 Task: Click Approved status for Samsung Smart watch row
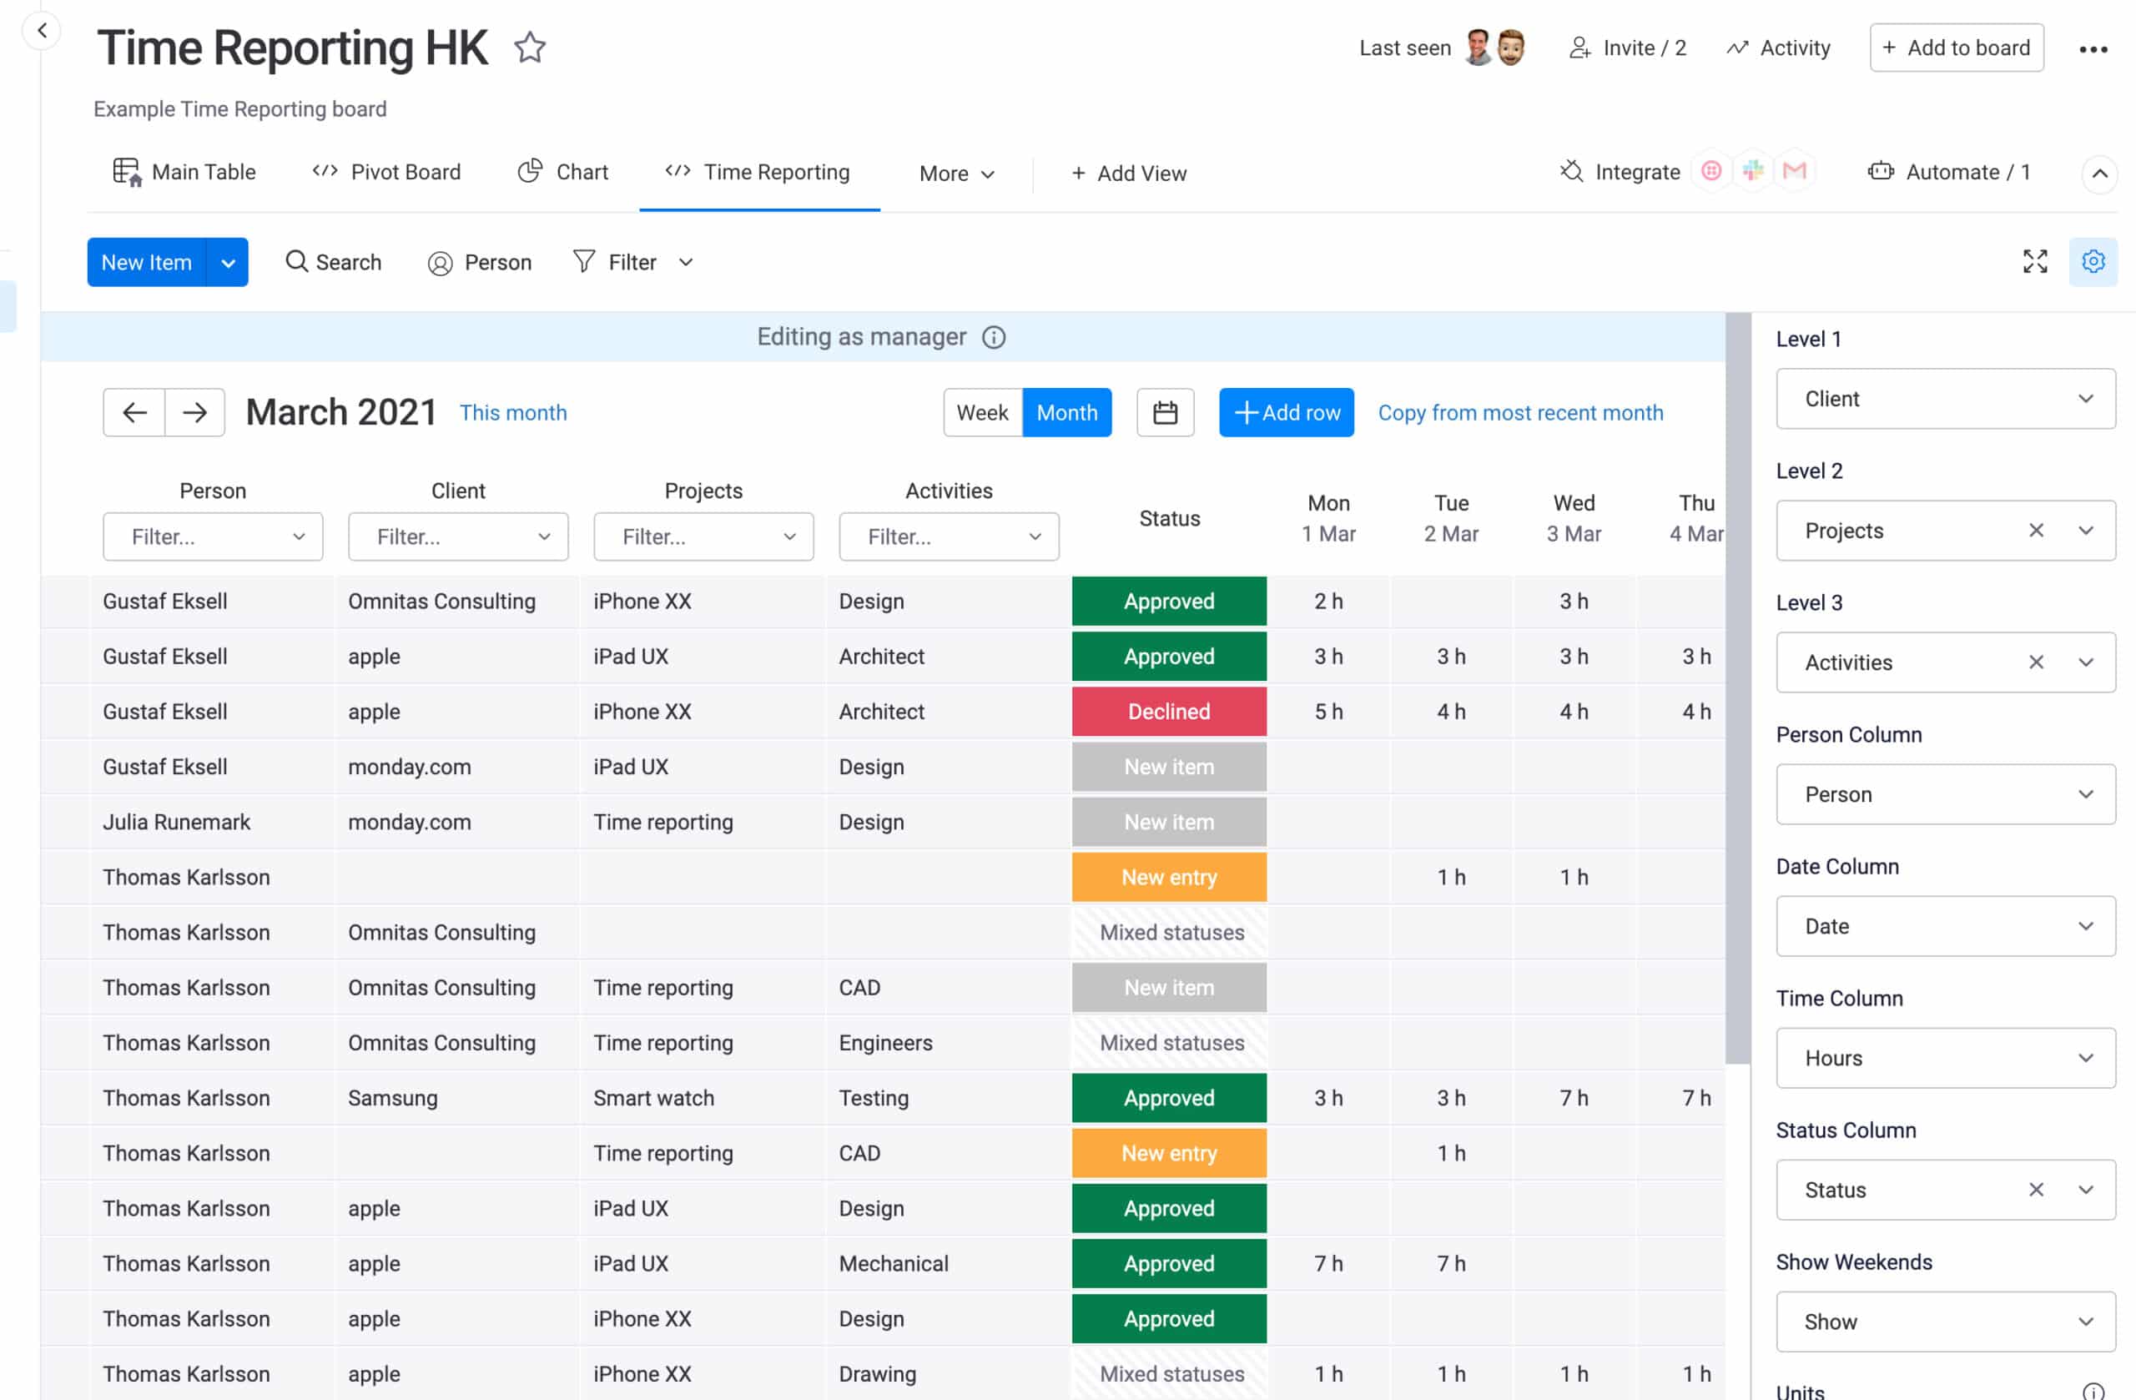pyautogui.click(x=1168, y=1099)
